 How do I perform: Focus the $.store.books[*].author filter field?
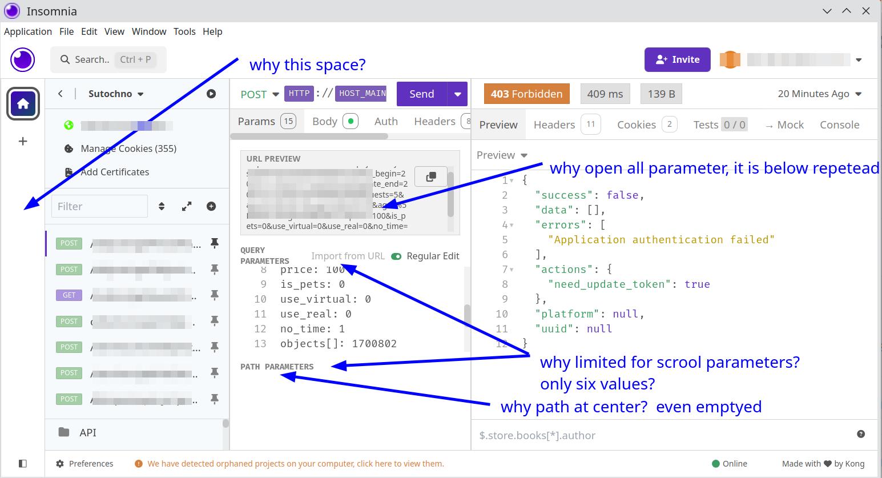(x=662, y=435)
